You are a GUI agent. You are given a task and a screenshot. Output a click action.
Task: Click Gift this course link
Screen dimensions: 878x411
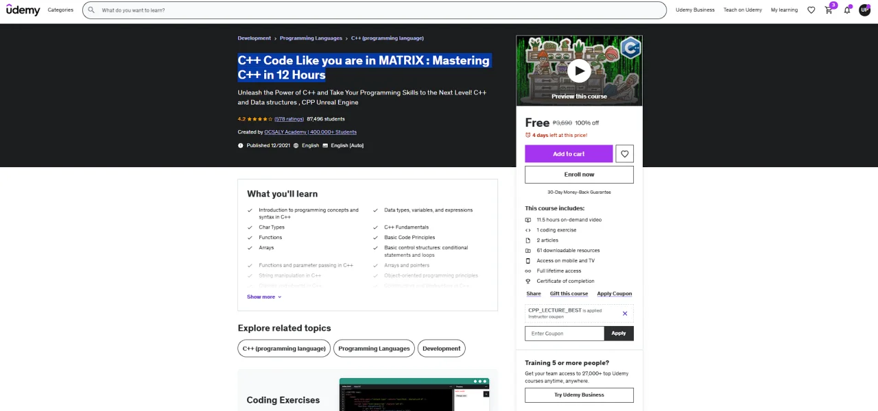(x=569, y=294)
